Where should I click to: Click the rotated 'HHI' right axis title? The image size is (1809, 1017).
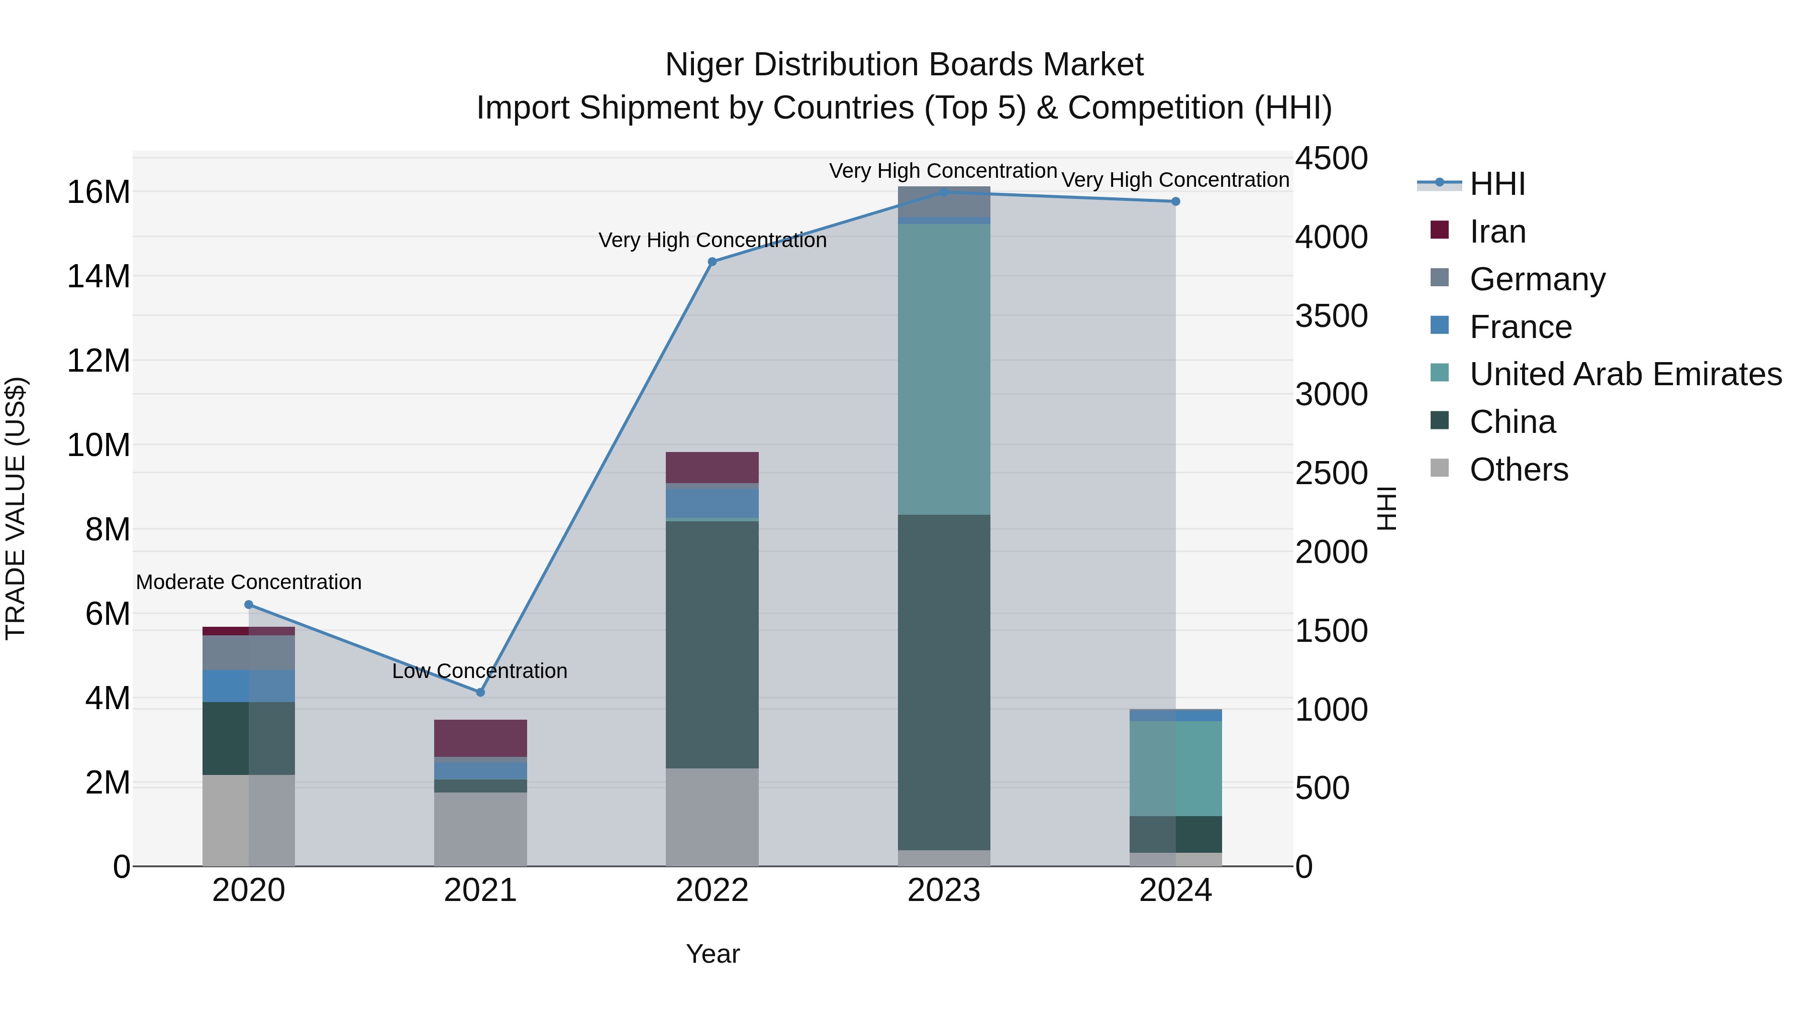click(1387, 508)
